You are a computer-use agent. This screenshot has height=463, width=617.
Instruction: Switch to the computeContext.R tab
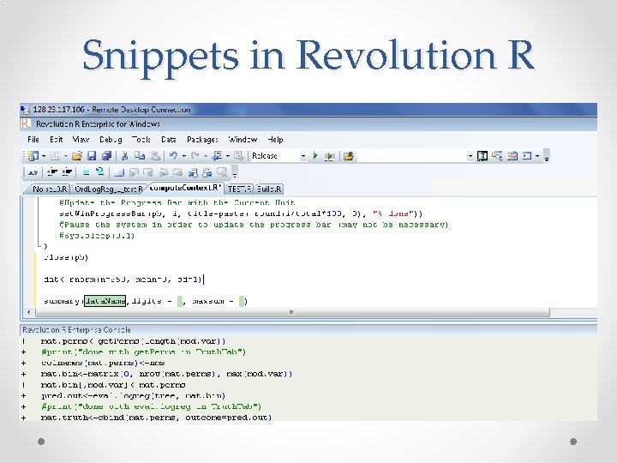click(185, 188)
